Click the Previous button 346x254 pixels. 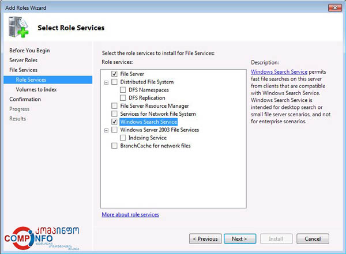click(x=205, y=239)
